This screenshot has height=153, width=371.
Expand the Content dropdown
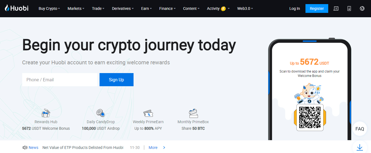click(x=191, y=8)
